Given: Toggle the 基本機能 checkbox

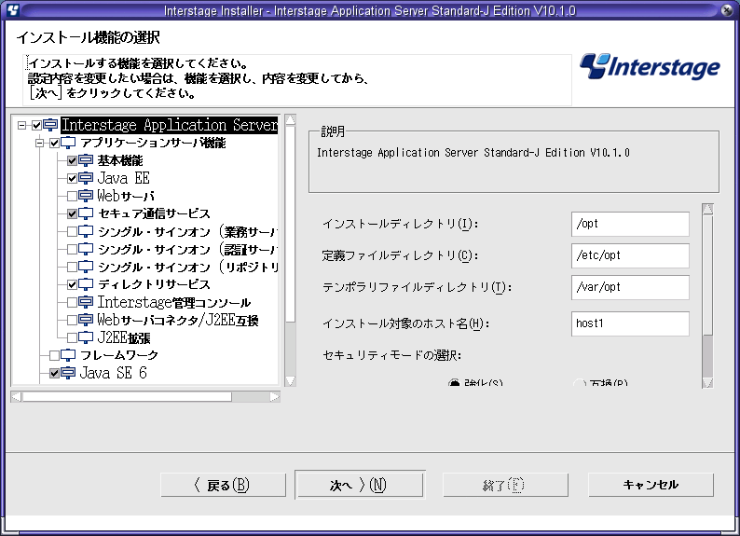Looking at the screenshot, I should pos(72,161).
